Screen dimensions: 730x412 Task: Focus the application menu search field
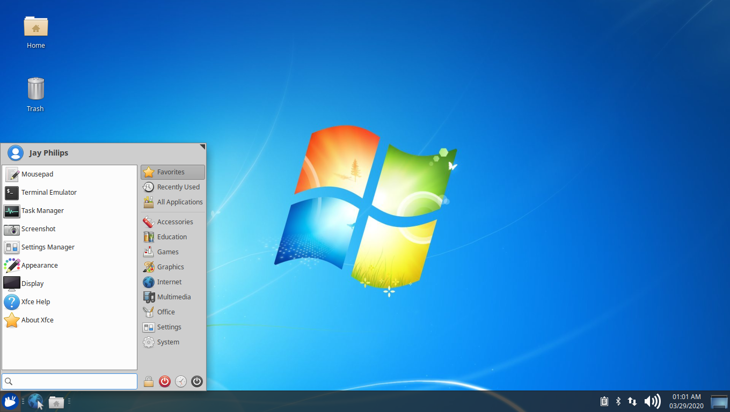70,381
